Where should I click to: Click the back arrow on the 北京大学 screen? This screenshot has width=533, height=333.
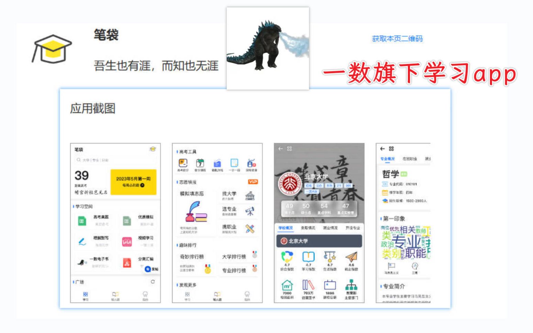coord(280,148)
